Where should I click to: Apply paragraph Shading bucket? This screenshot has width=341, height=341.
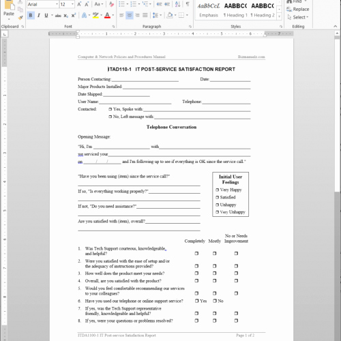coord(170,15)
